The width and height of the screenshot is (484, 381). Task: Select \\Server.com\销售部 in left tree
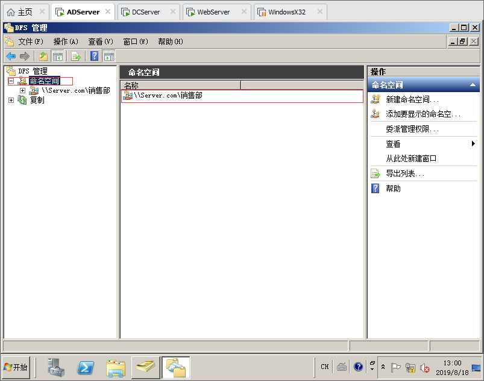[x=76, y=90]
